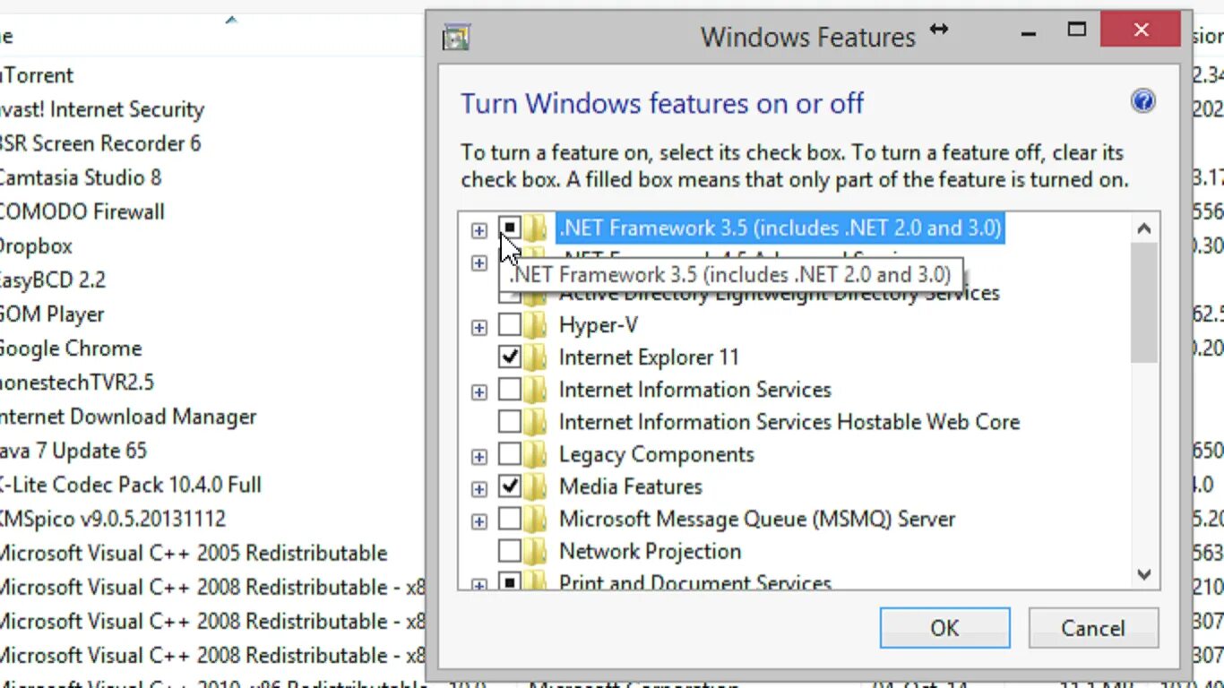Select Avast! Internet Security in Programs list
The width and height of the screenshot is (1224, 688).
pos(102,109)
